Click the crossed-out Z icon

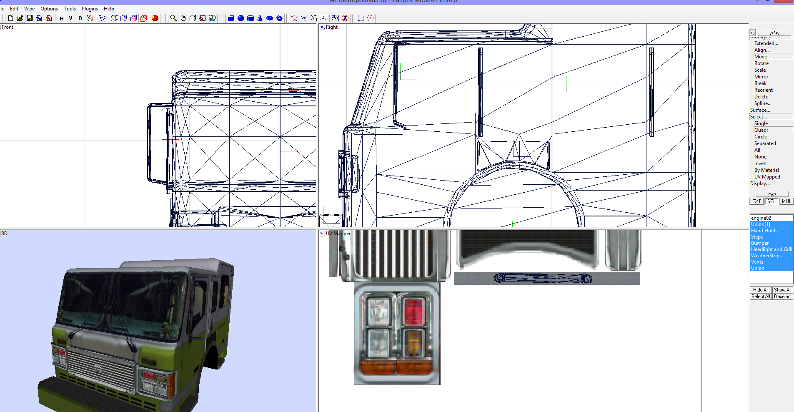[x=346, y=18]
